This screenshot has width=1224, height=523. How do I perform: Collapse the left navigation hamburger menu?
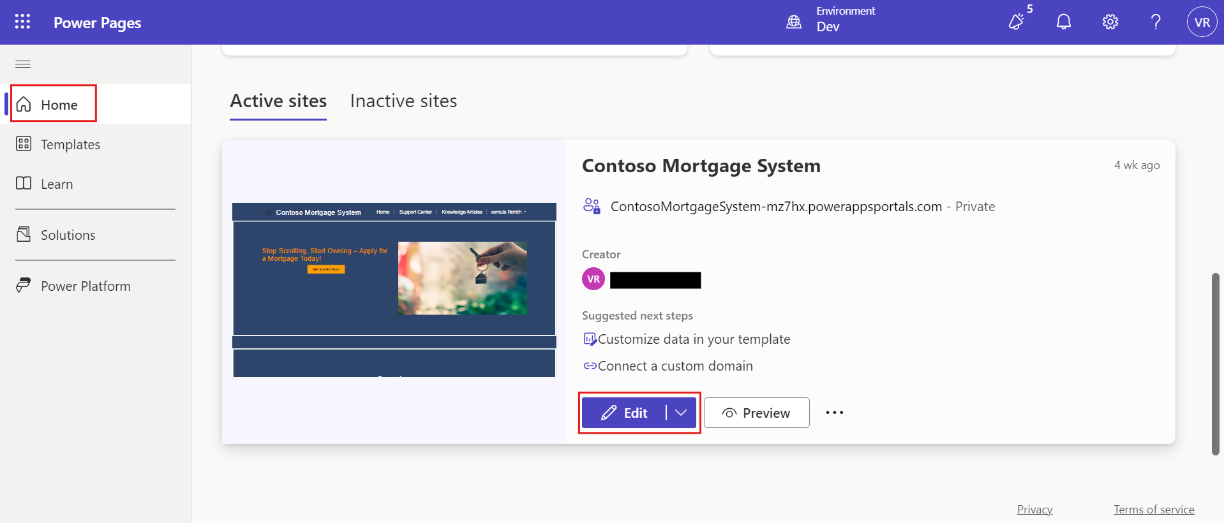click(23, 64)
